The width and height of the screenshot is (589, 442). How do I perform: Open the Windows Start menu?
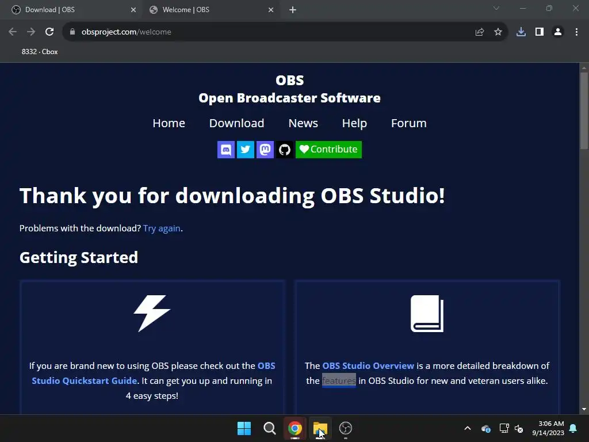point(244,428)
